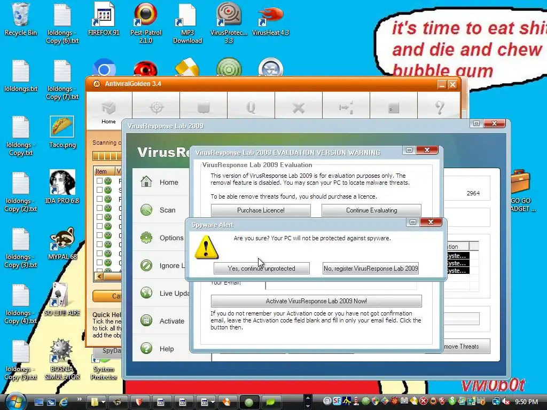Open the folder taskbar button dropdown arrow
547x410 pixels.
tap(103, 402)
